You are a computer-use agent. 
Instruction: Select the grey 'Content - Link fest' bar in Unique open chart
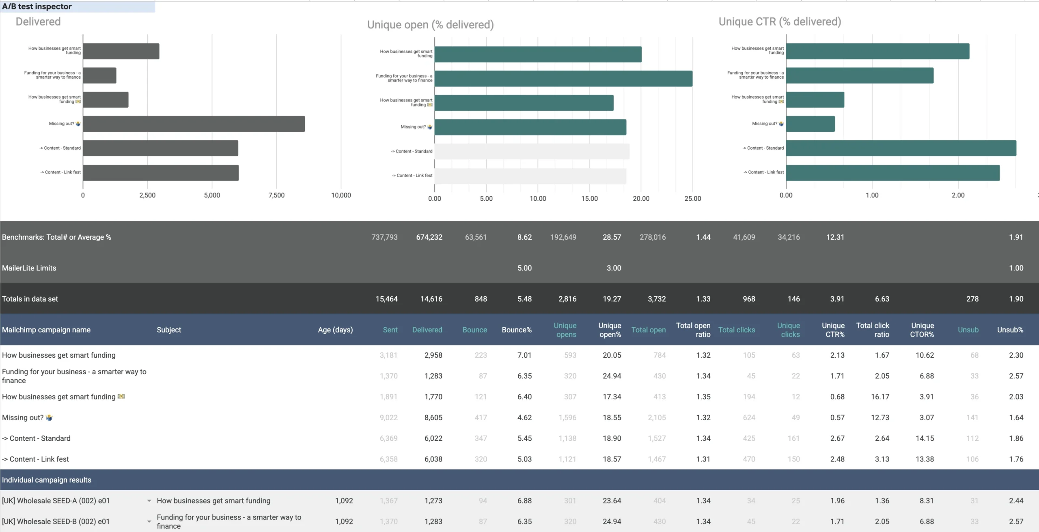click(x=530, y=176)
